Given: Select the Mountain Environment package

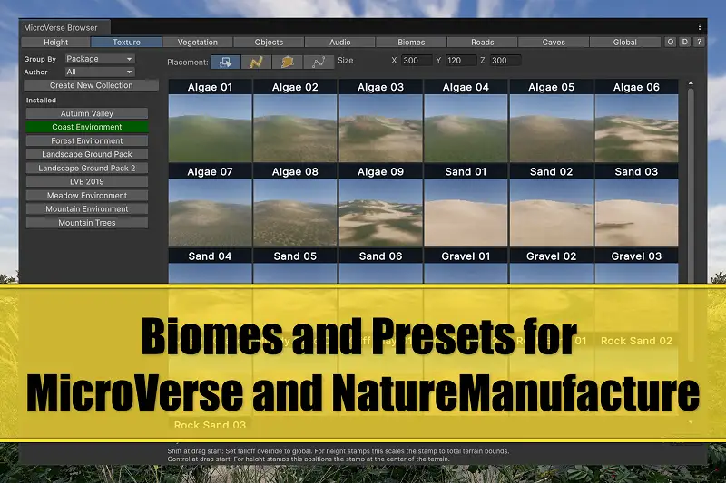Looking at the screenshot, I should coord(87,208).
